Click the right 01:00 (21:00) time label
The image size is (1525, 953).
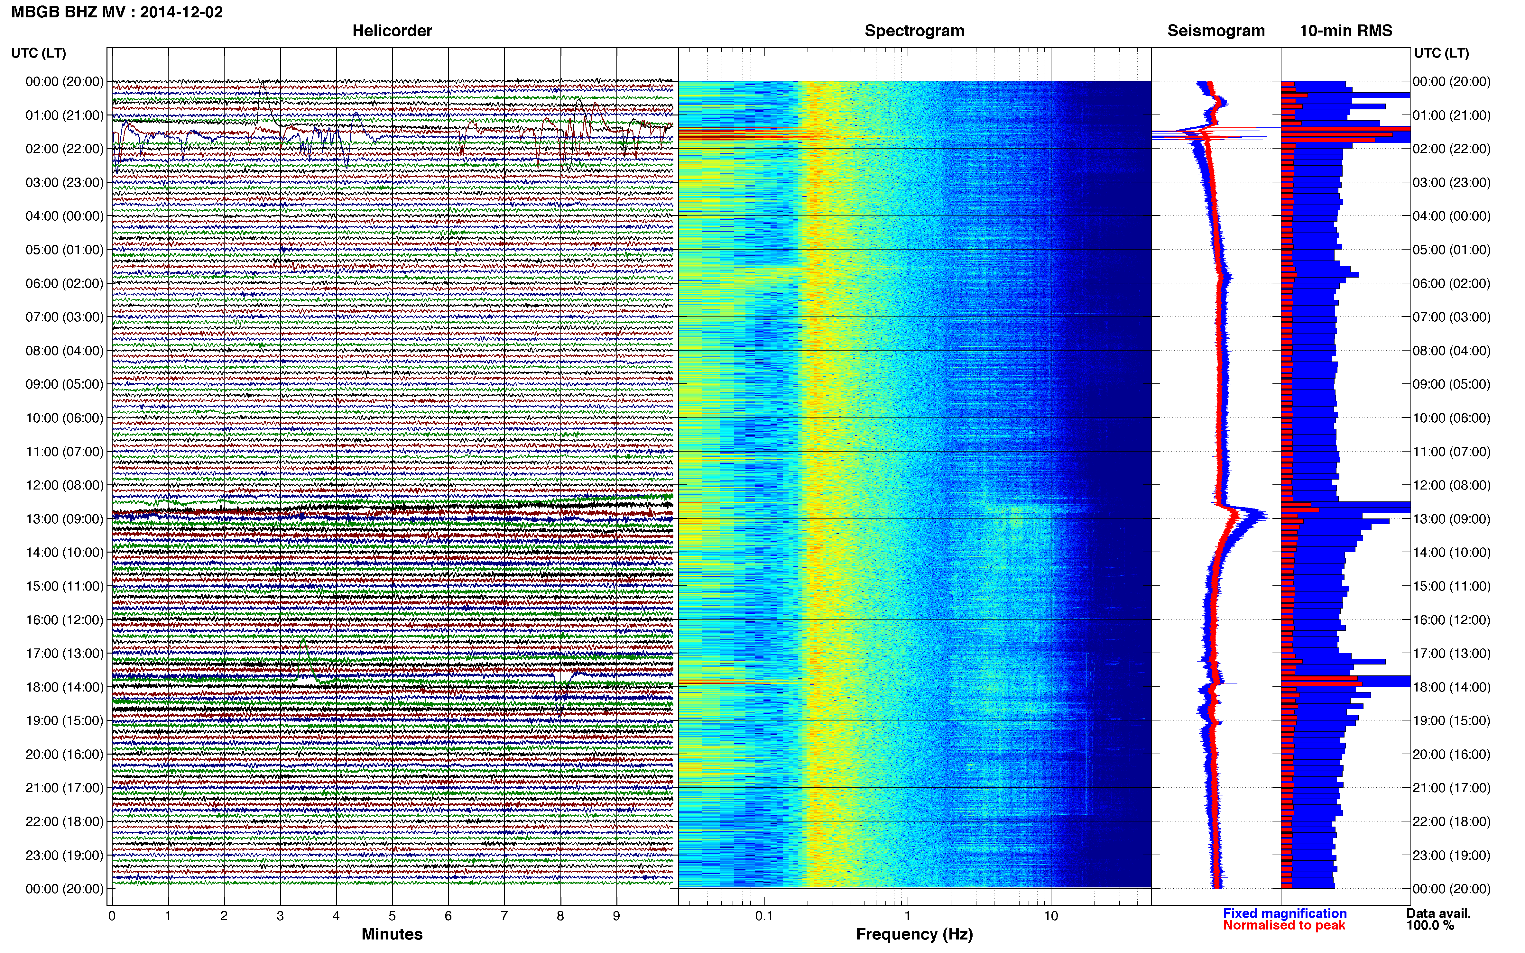[1452, 115]
